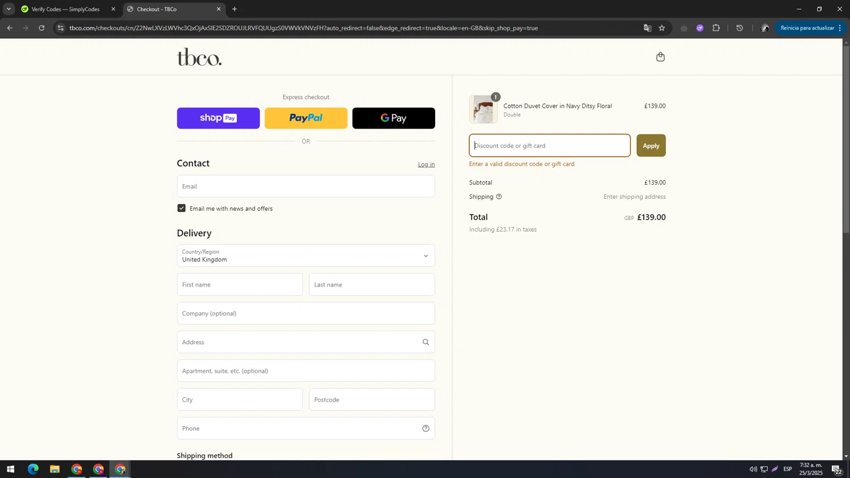
Task: Click the address search magnifier icon
Action: 426,342
